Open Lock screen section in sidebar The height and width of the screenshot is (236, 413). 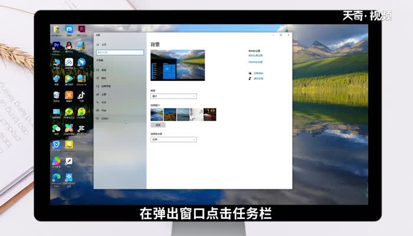click(120, 86)
